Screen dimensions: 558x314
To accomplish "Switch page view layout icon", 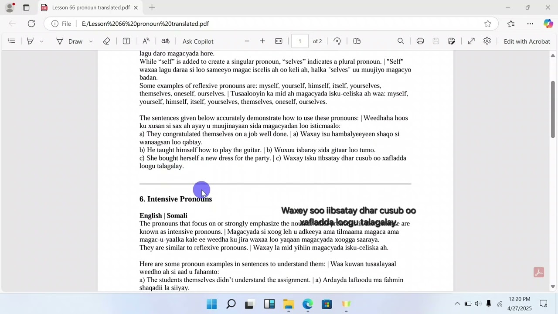I will [x=357, y=41].
